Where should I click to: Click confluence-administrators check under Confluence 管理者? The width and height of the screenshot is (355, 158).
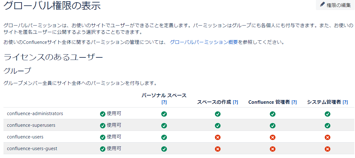coord(273,114)
